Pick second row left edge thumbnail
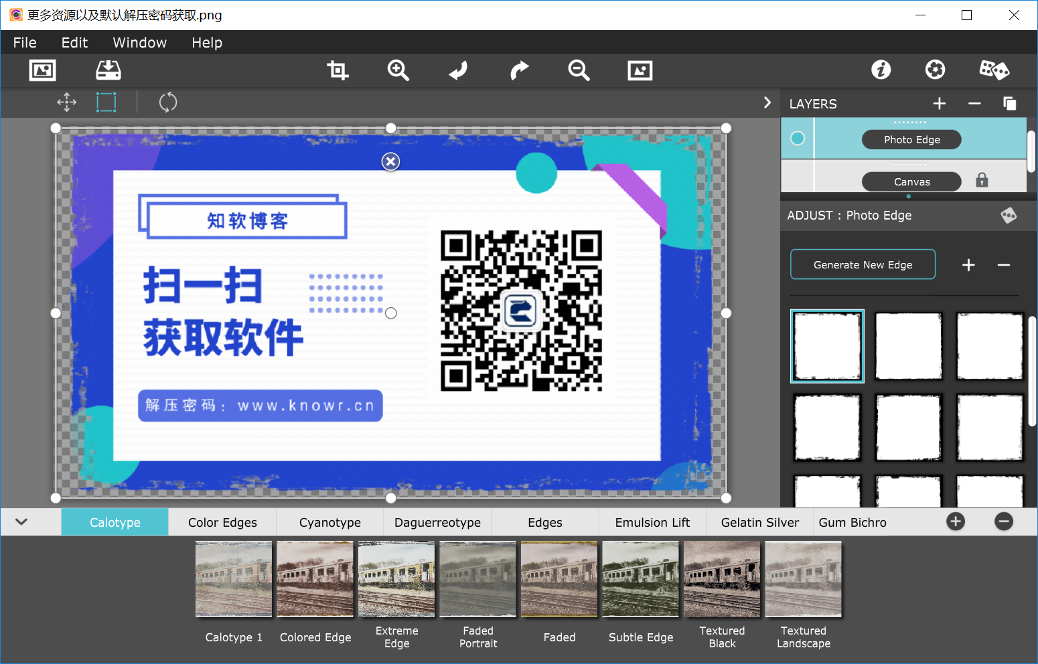This screenshot has height=664, width=1038. pyautogui.click(x=828, y=428)
